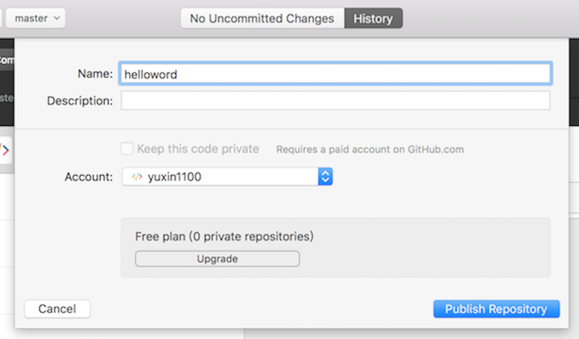Click the Publish Repository button
Viewport: 579px width, 339px height.
tap(496, 308)
